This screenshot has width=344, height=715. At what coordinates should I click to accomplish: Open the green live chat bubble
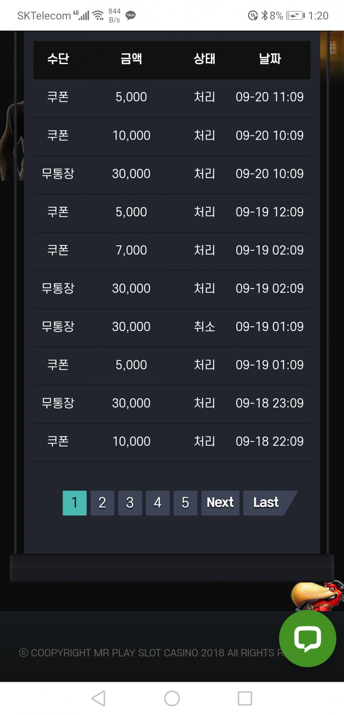[x=307, y=639]
